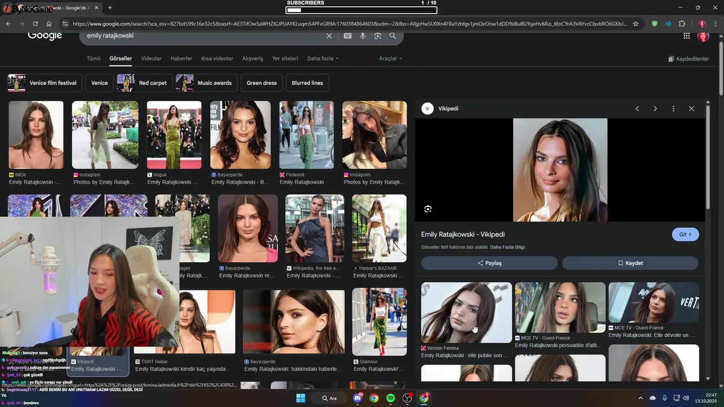The image size is (724, 407).
Task: Show hidden system tray icons
Action: [640, 398]
